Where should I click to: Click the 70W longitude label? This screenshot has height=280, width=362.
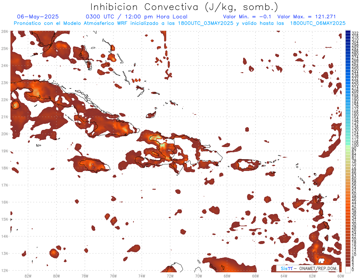click(x=198, y=276)
